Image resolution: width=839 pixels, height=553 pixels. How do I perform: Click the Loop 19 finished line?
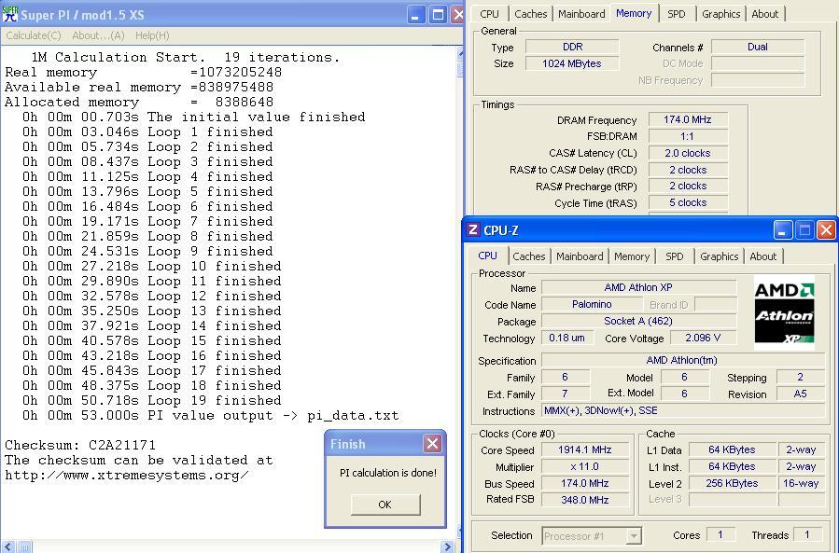151,400
